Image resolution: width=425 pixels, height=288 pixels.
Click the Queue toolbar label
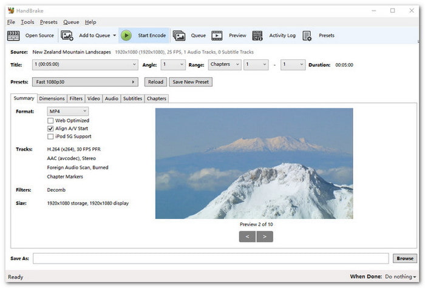199,35
